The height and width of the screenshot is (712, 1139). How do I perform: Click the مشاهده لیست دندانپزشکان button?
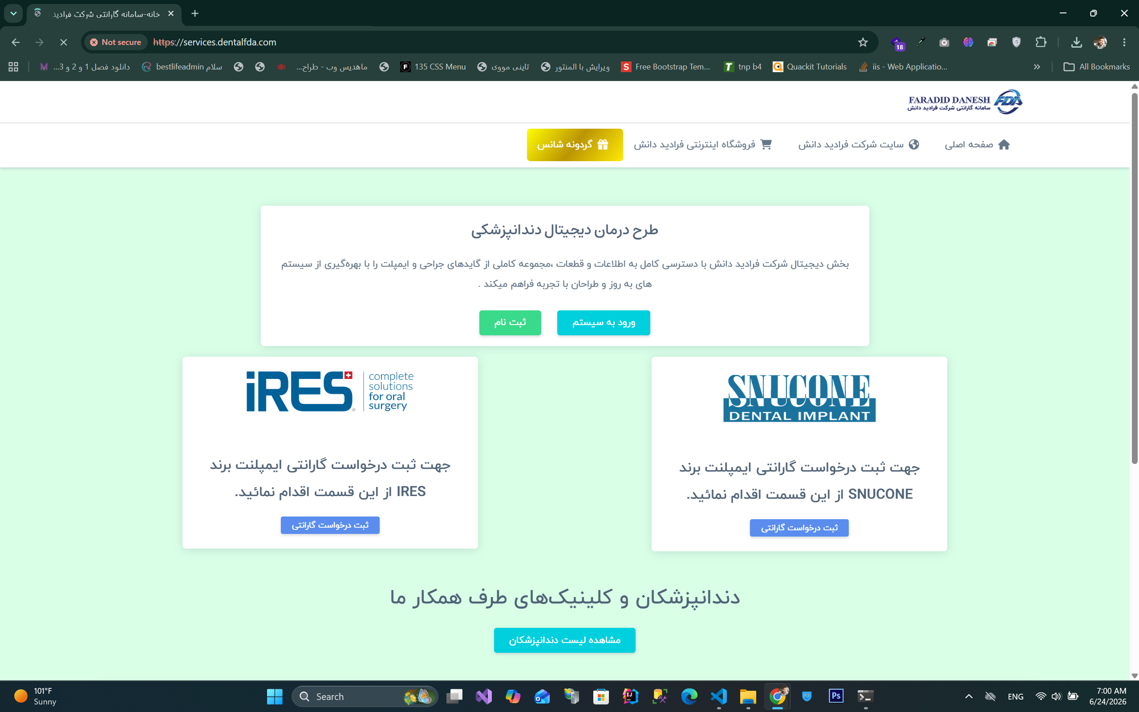pyautogui.click(x=564, y=640)
